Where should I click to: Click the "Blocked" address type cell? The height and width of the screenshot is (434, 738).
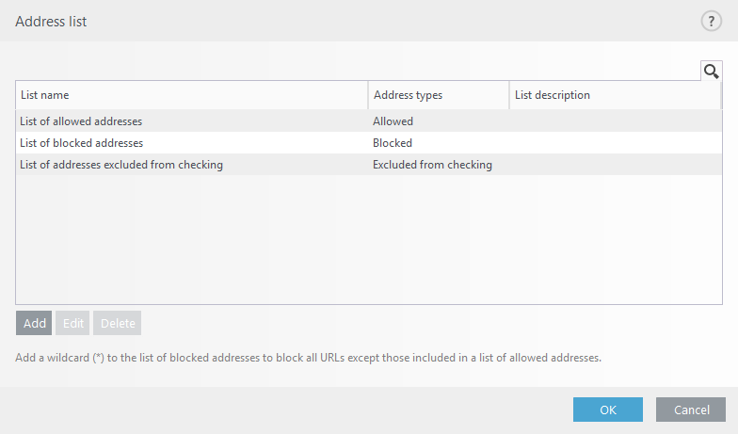coord(393,143)
